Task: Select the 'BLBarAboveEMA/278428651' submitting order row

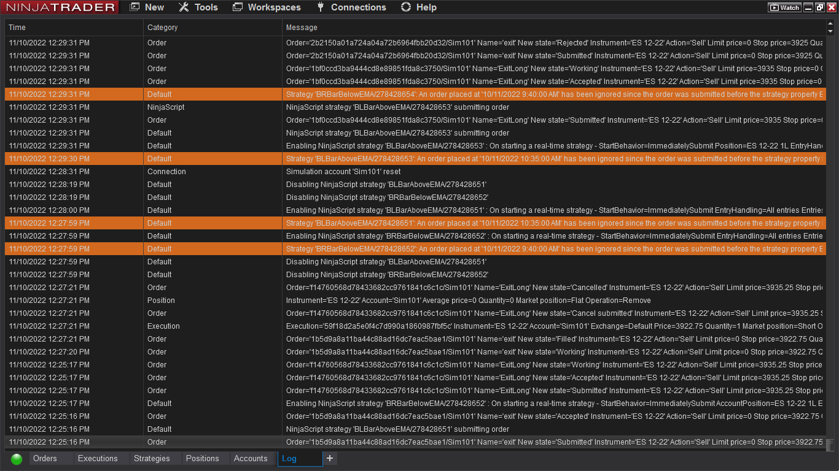Action: (415, 429)
